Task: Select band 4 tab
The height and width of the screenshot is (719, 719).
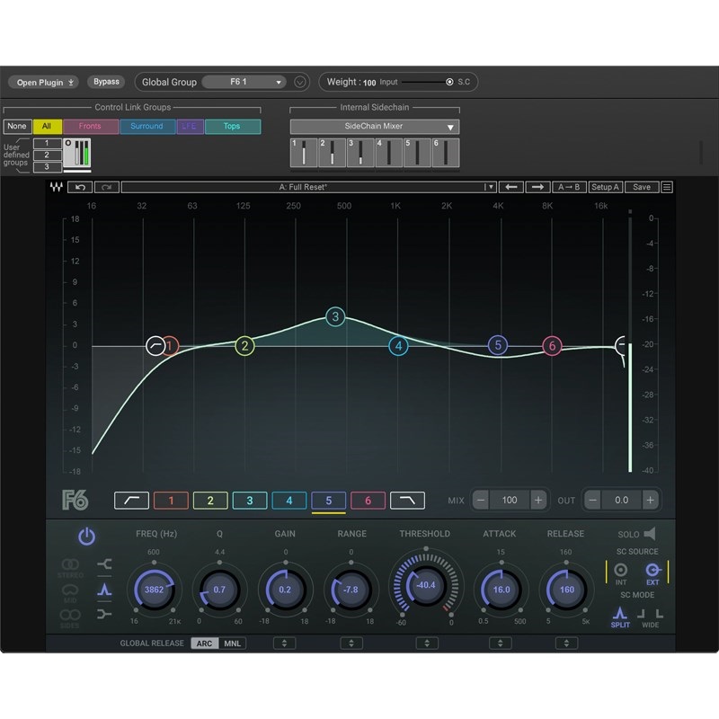Action: pyautogui.click(x=289, y=501)
